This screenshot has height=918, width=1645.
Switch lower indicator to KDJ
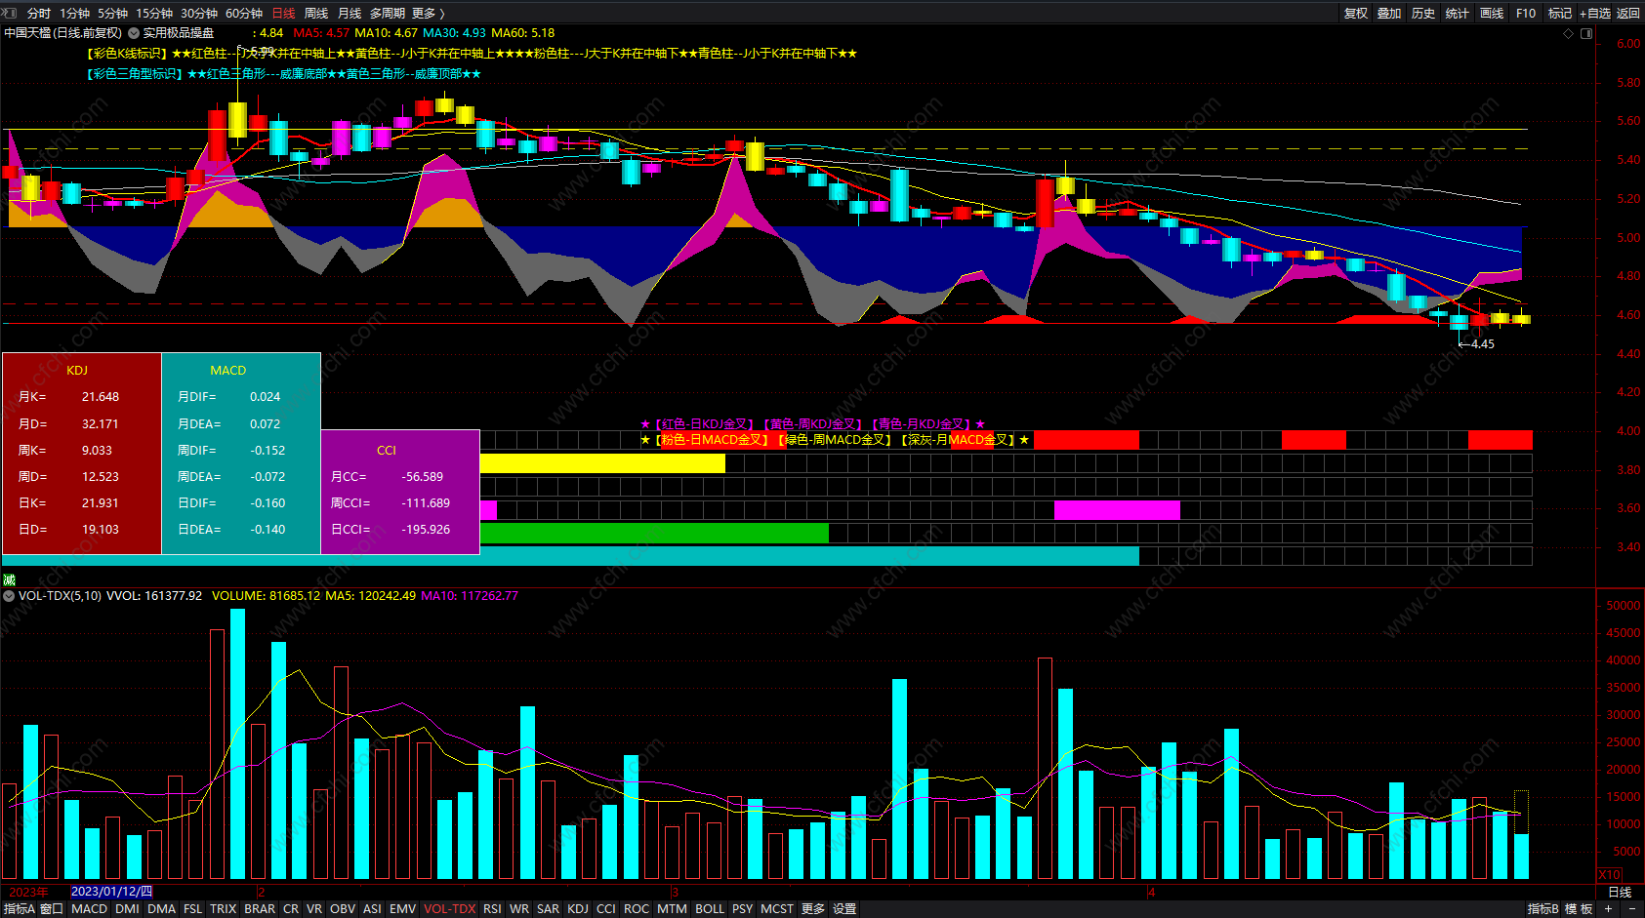pyautogui.click(x=578, y=908)
